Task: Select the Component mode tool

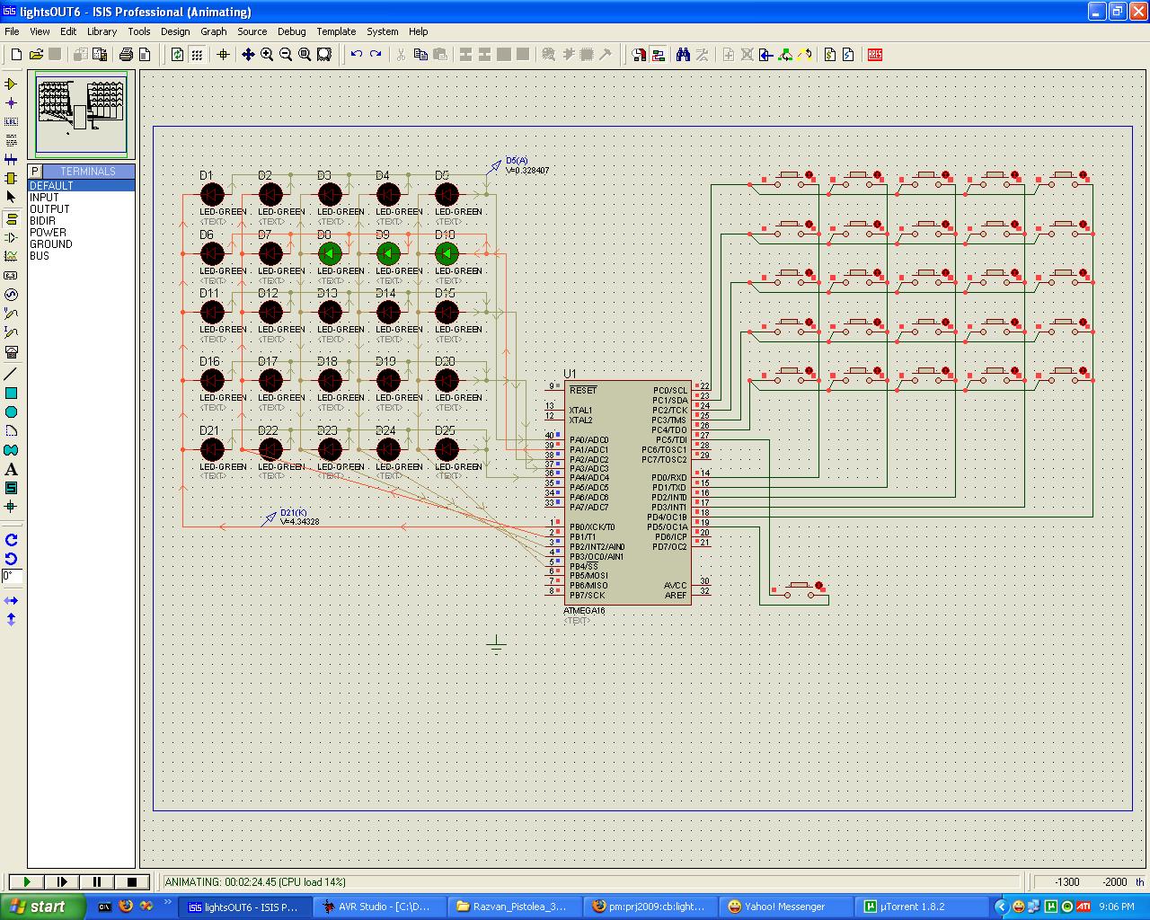Action: 11,84
